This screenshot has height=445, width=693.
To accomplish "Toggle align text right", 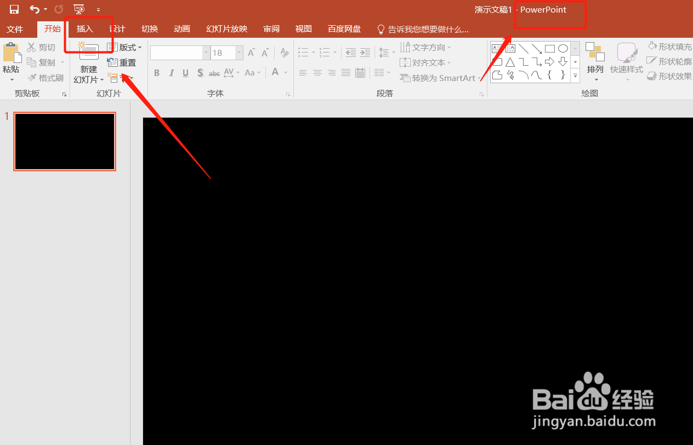I will pyautogui.click(x=332, y=73).
